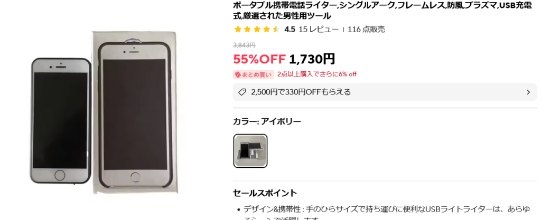Click the product title ポータブル携帯電話ライター
Viewport: 541px width, 220px height.
click(383, 11)
